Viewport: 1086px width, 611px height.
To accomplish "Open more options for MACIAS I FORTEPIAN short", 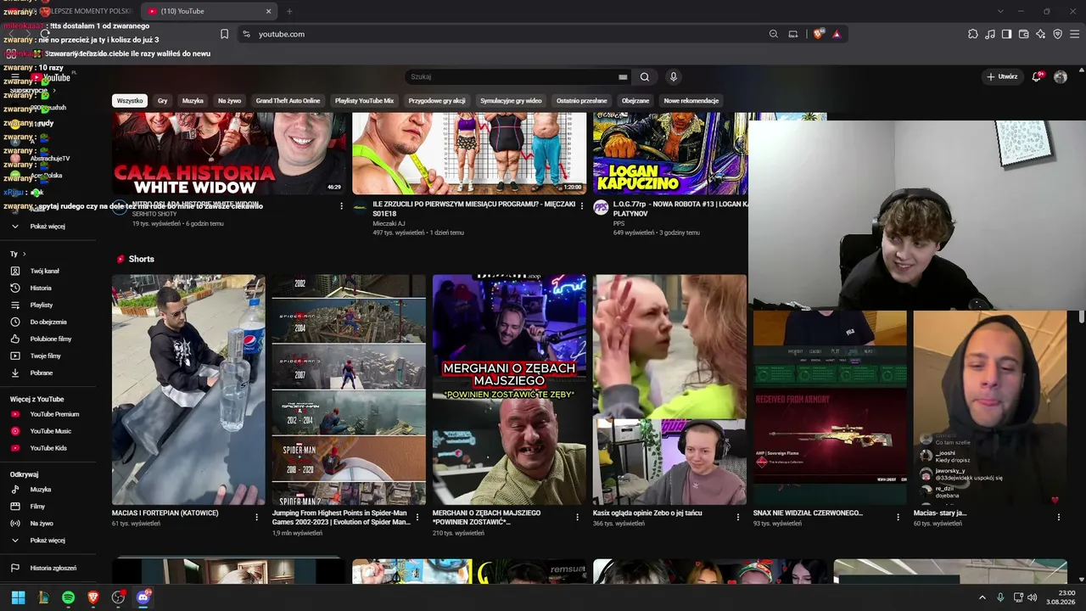I will pos(257,517).
